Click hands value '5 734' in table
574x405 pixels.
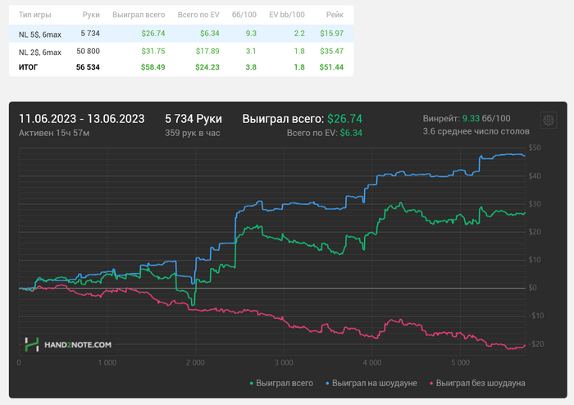[x=90, y=34]
